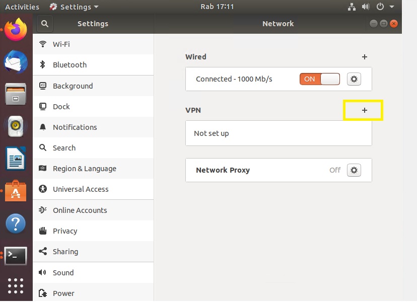This screenshot has width=417, height=302.
Task: Open the Terminal from the dock
Action: tap(16, 256)
